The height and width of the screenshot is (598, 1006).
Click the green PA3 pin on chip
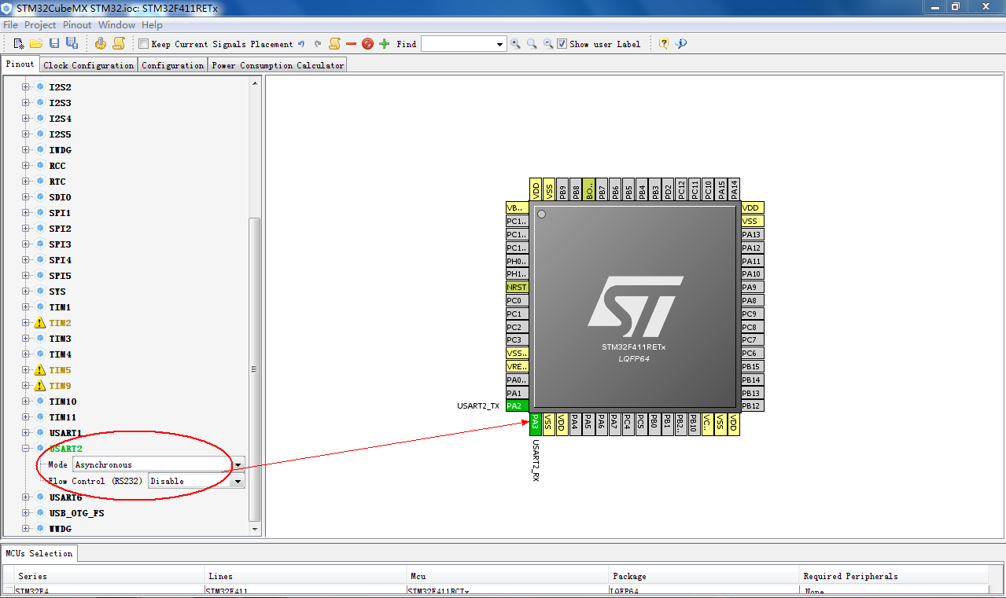click(x=536, y=424)
